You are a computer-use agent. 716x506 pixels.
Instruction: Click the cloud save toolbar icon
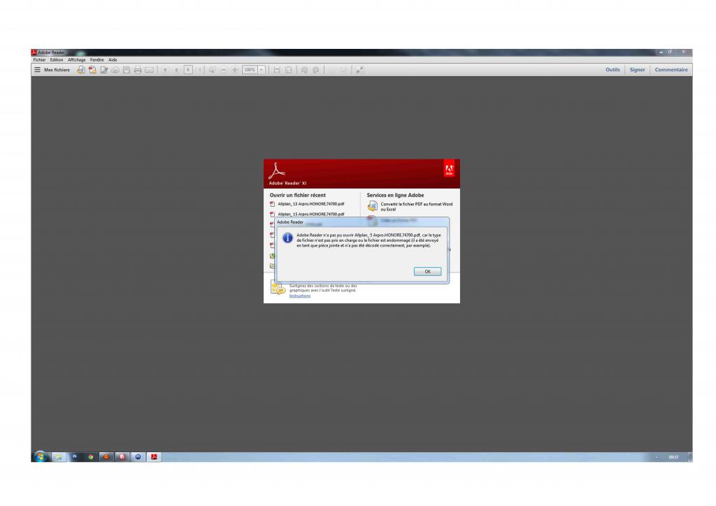[x=115, y=70]
